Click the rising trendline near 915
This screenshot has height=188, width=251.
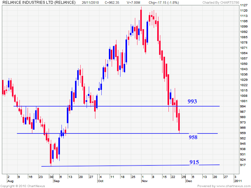pyautogui.click(x=125, y=165)
